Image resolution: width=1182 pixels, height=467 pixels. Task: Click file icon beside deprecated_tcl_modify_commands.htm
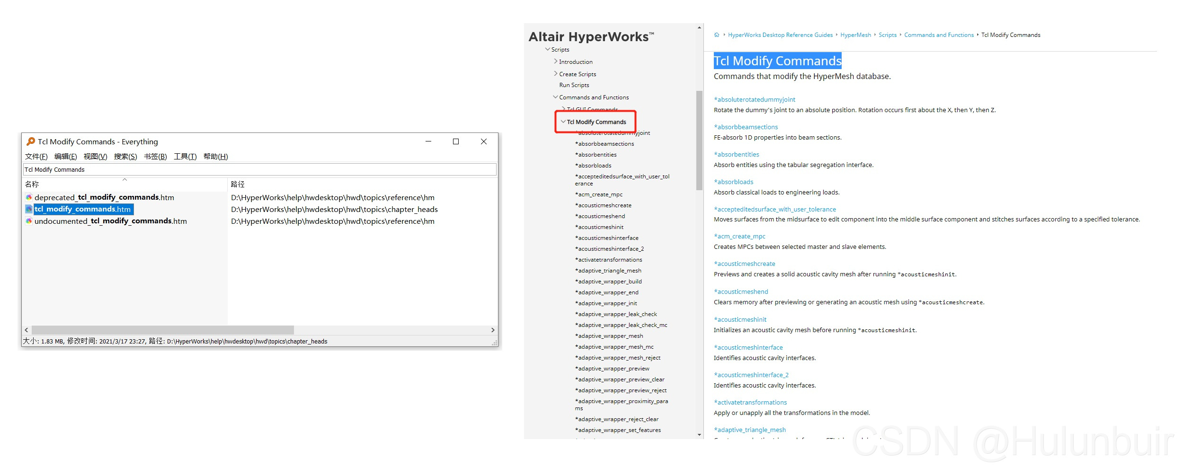click(29, 197)
